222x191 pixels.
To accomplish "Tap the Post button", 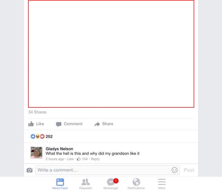I will [x=189, y=170].
